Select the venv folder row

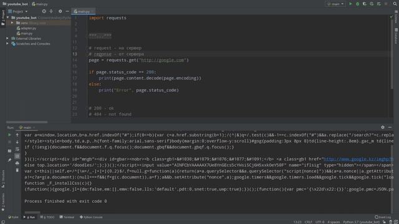click(x=38, y=23)
